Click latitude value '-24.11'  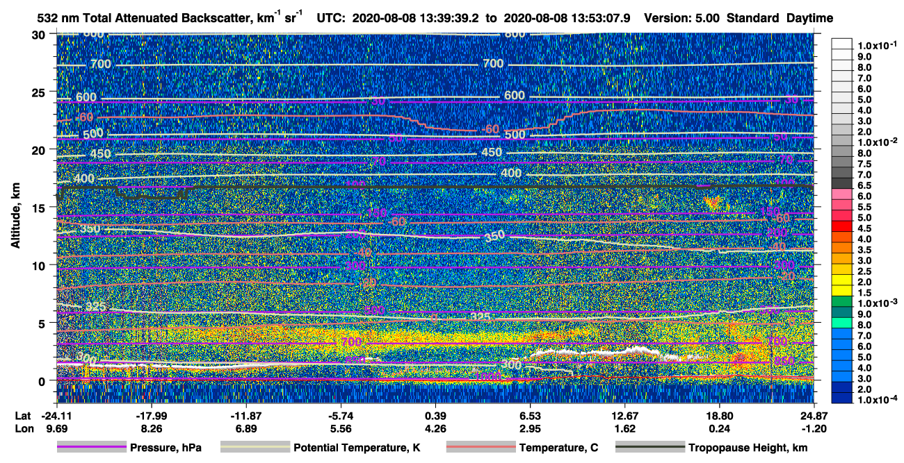point(56,416)
